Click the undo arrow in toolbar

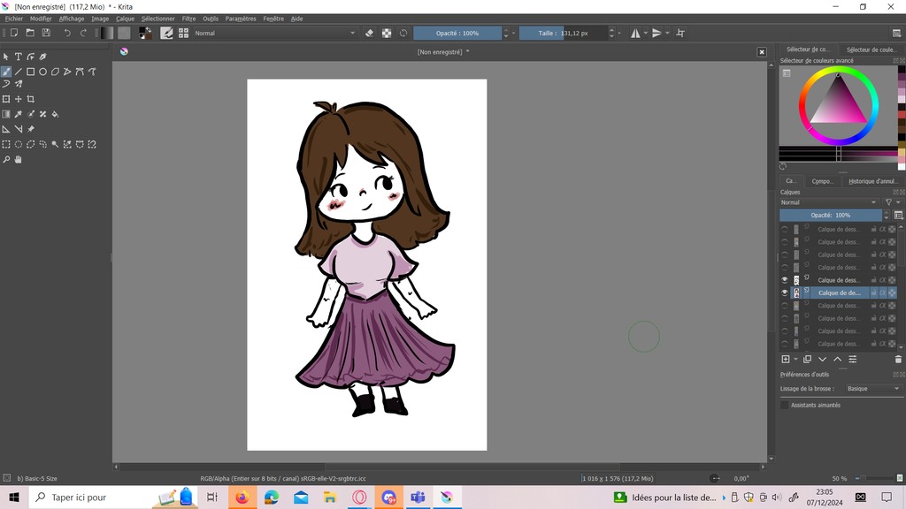pyautogui.click(x=67, y=33)
